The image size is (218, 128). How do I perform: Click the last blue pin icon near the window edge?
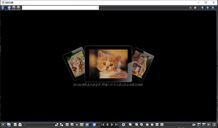click(213, 8)
